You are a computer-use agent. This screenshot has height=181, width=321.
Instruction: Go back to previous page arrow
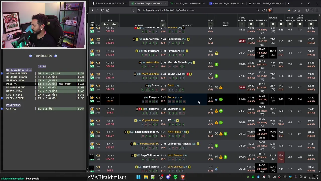pos(93,10)
